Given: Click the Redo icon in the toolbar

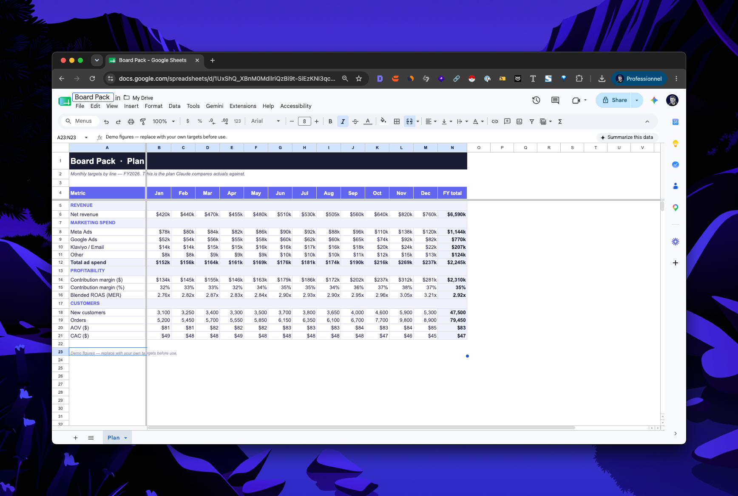Looking at the screenshot, I should click(119, 121).
